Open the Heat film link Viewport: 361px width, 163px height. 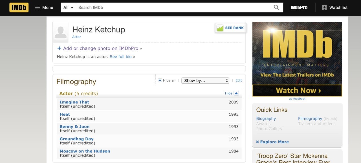65,114
